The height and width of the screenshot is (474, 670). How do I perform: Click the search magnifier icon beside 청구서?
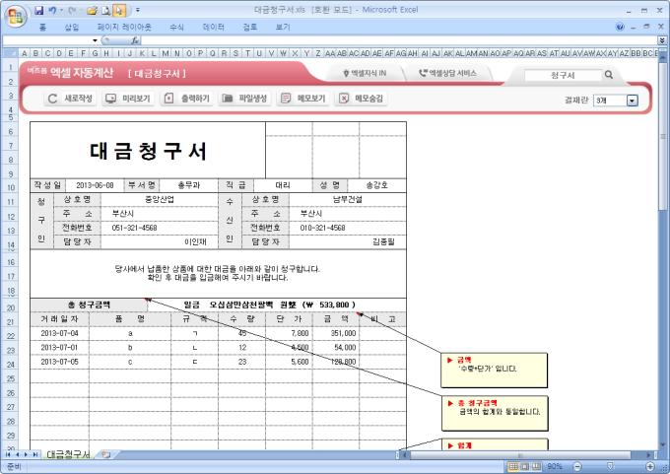pyautogui.click(x=609, y=75)
